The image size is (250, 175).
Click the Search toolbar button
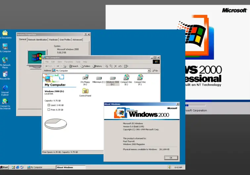tap(73, 66)
